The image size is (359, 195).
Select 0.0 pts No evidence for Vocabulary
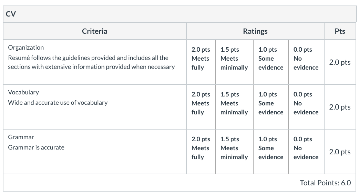pyautogui.click(x=306, y=107)
